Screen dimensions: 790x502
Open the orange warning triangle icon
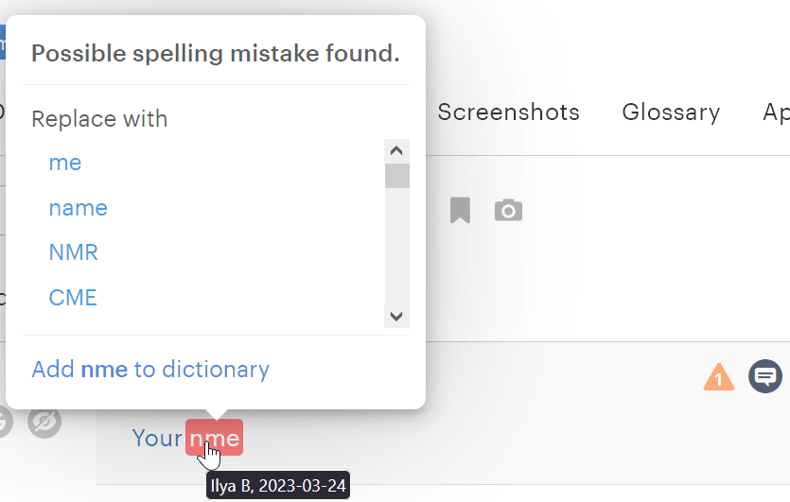click(719, 377)
